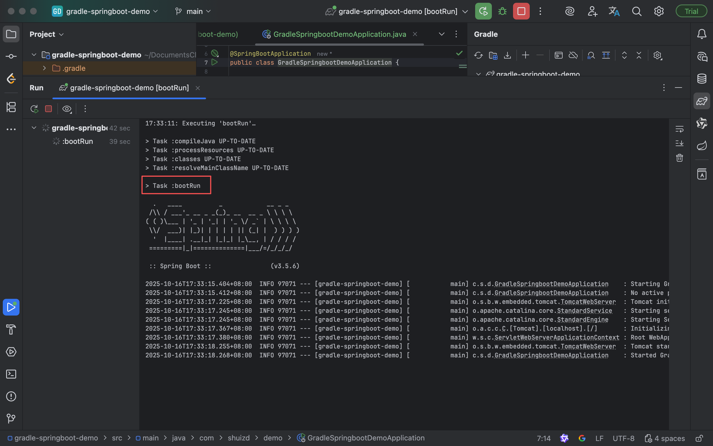Click the Trial button in the top right
The image size is (713, 446).
pos(691,11)
